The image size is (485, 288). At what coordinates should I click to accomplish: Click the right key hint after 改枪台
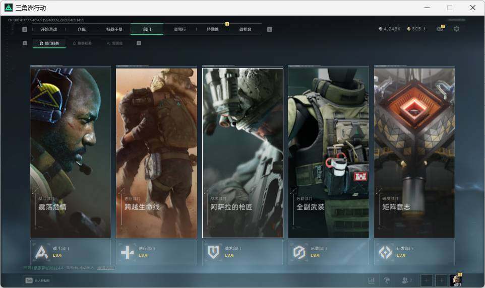tap(269, 29)
